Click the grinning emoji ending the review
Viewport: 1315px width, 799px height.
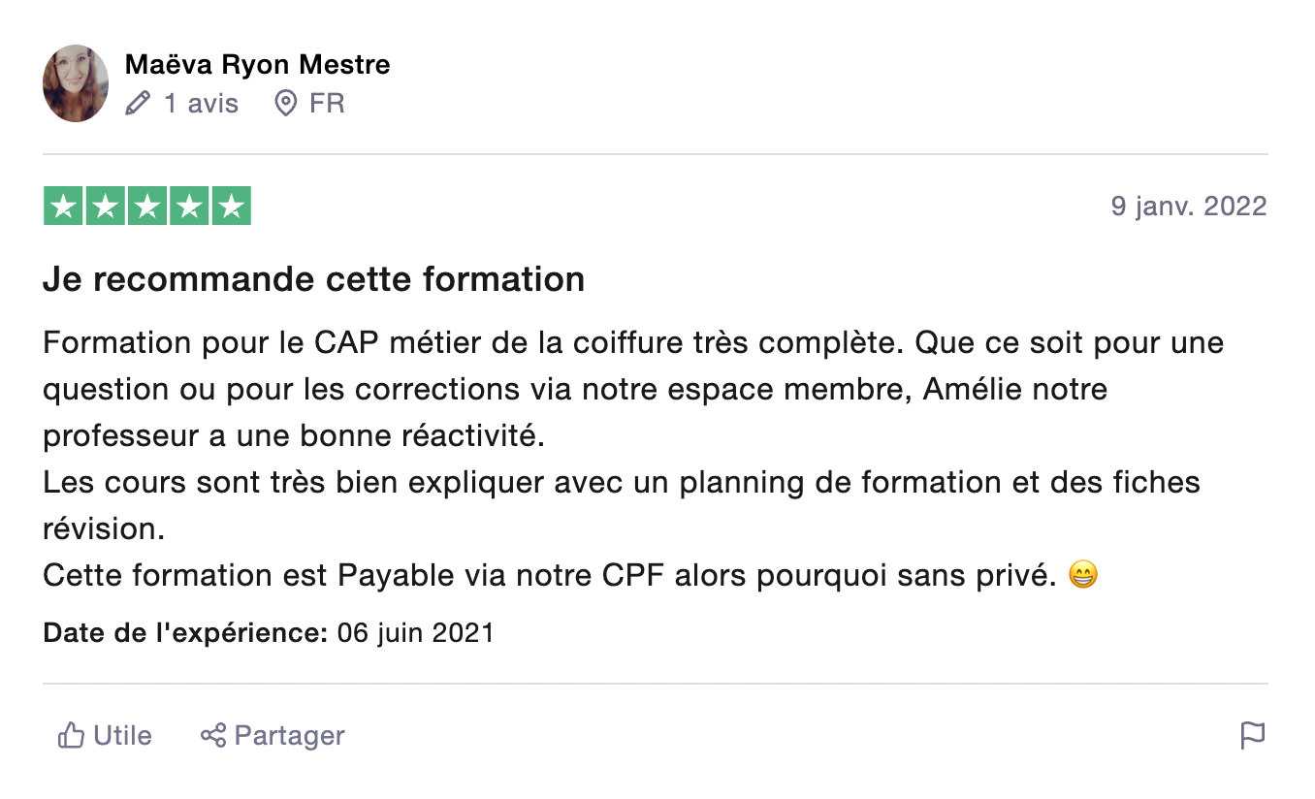1083,576
